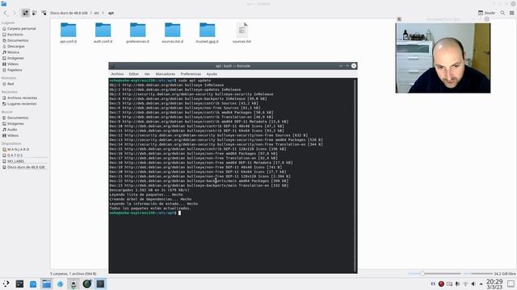This screenshot has width=517, height=290.
Task: Open volume control in system tray
Action: tap(473, 284)
